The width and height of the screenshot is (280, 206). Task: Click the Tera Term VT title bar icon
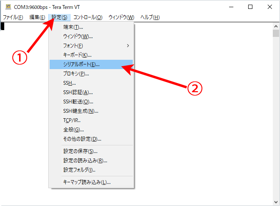pyautogui.click(x=7, y=7)
